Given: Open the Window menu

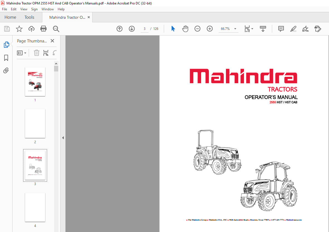Looking at the screenshot, I should point(47,9).
